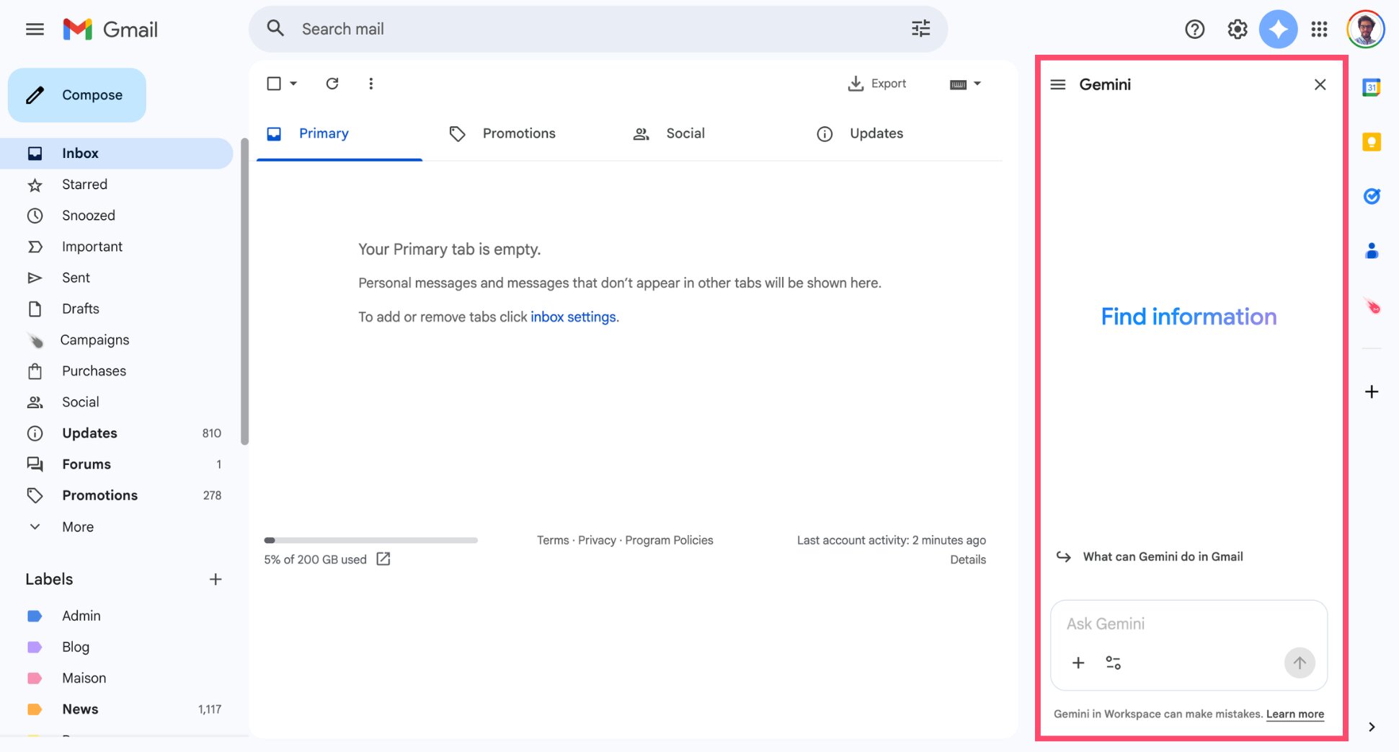
Task: Click the left sidebar scrollbar
Action: [x=245, y=292]
